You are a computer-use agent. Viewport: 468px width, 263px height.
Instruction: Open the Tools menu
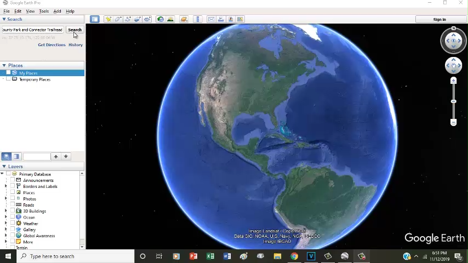[x=44, y=11]
